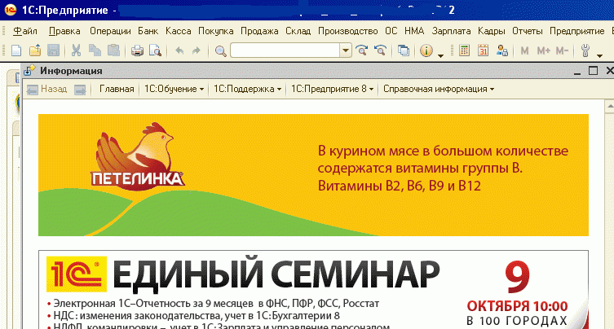Click inside the toolbar search field

tap(285, 50)
